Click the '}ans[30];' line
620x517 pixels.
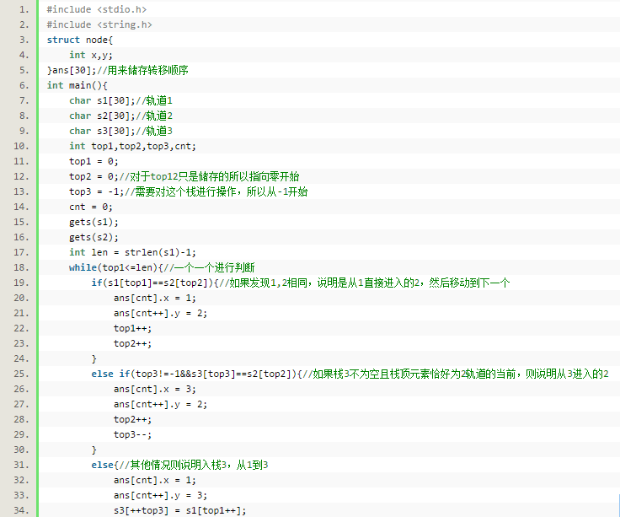pos(72,70)
